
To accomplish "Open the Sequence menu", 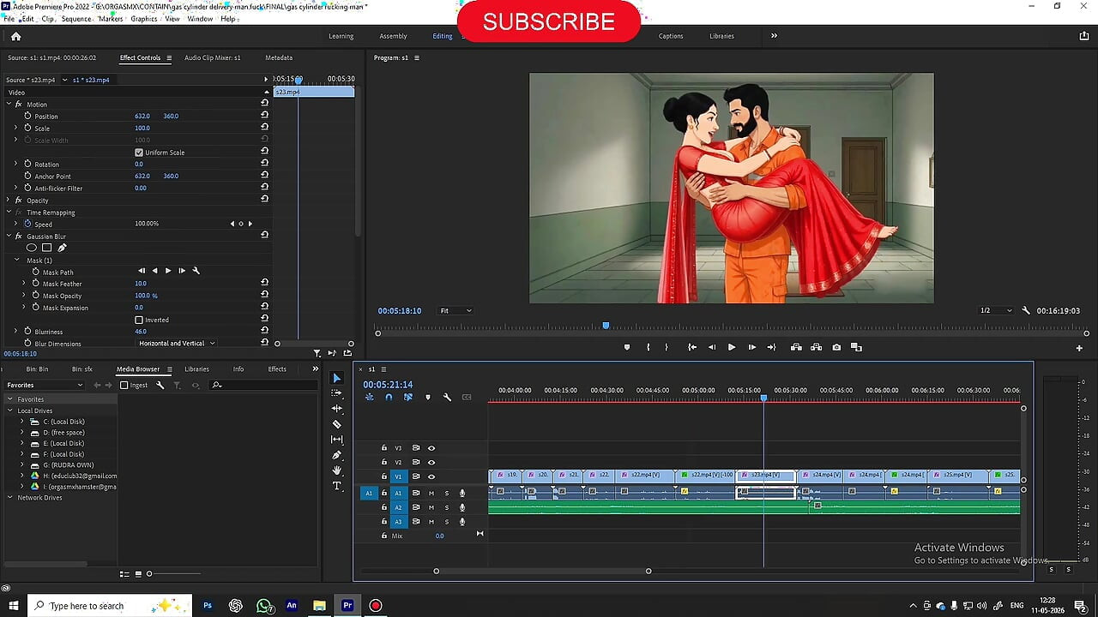I will pyautogui.click(x=76, y=18).
